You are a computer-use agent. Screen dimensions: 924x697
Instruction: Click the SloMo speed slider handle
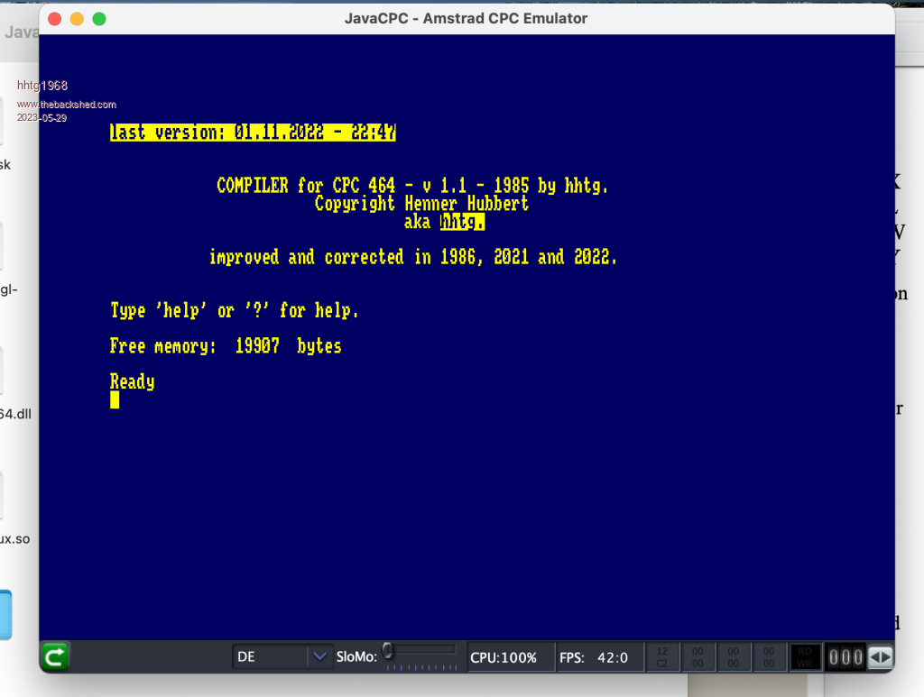[388, 649]
